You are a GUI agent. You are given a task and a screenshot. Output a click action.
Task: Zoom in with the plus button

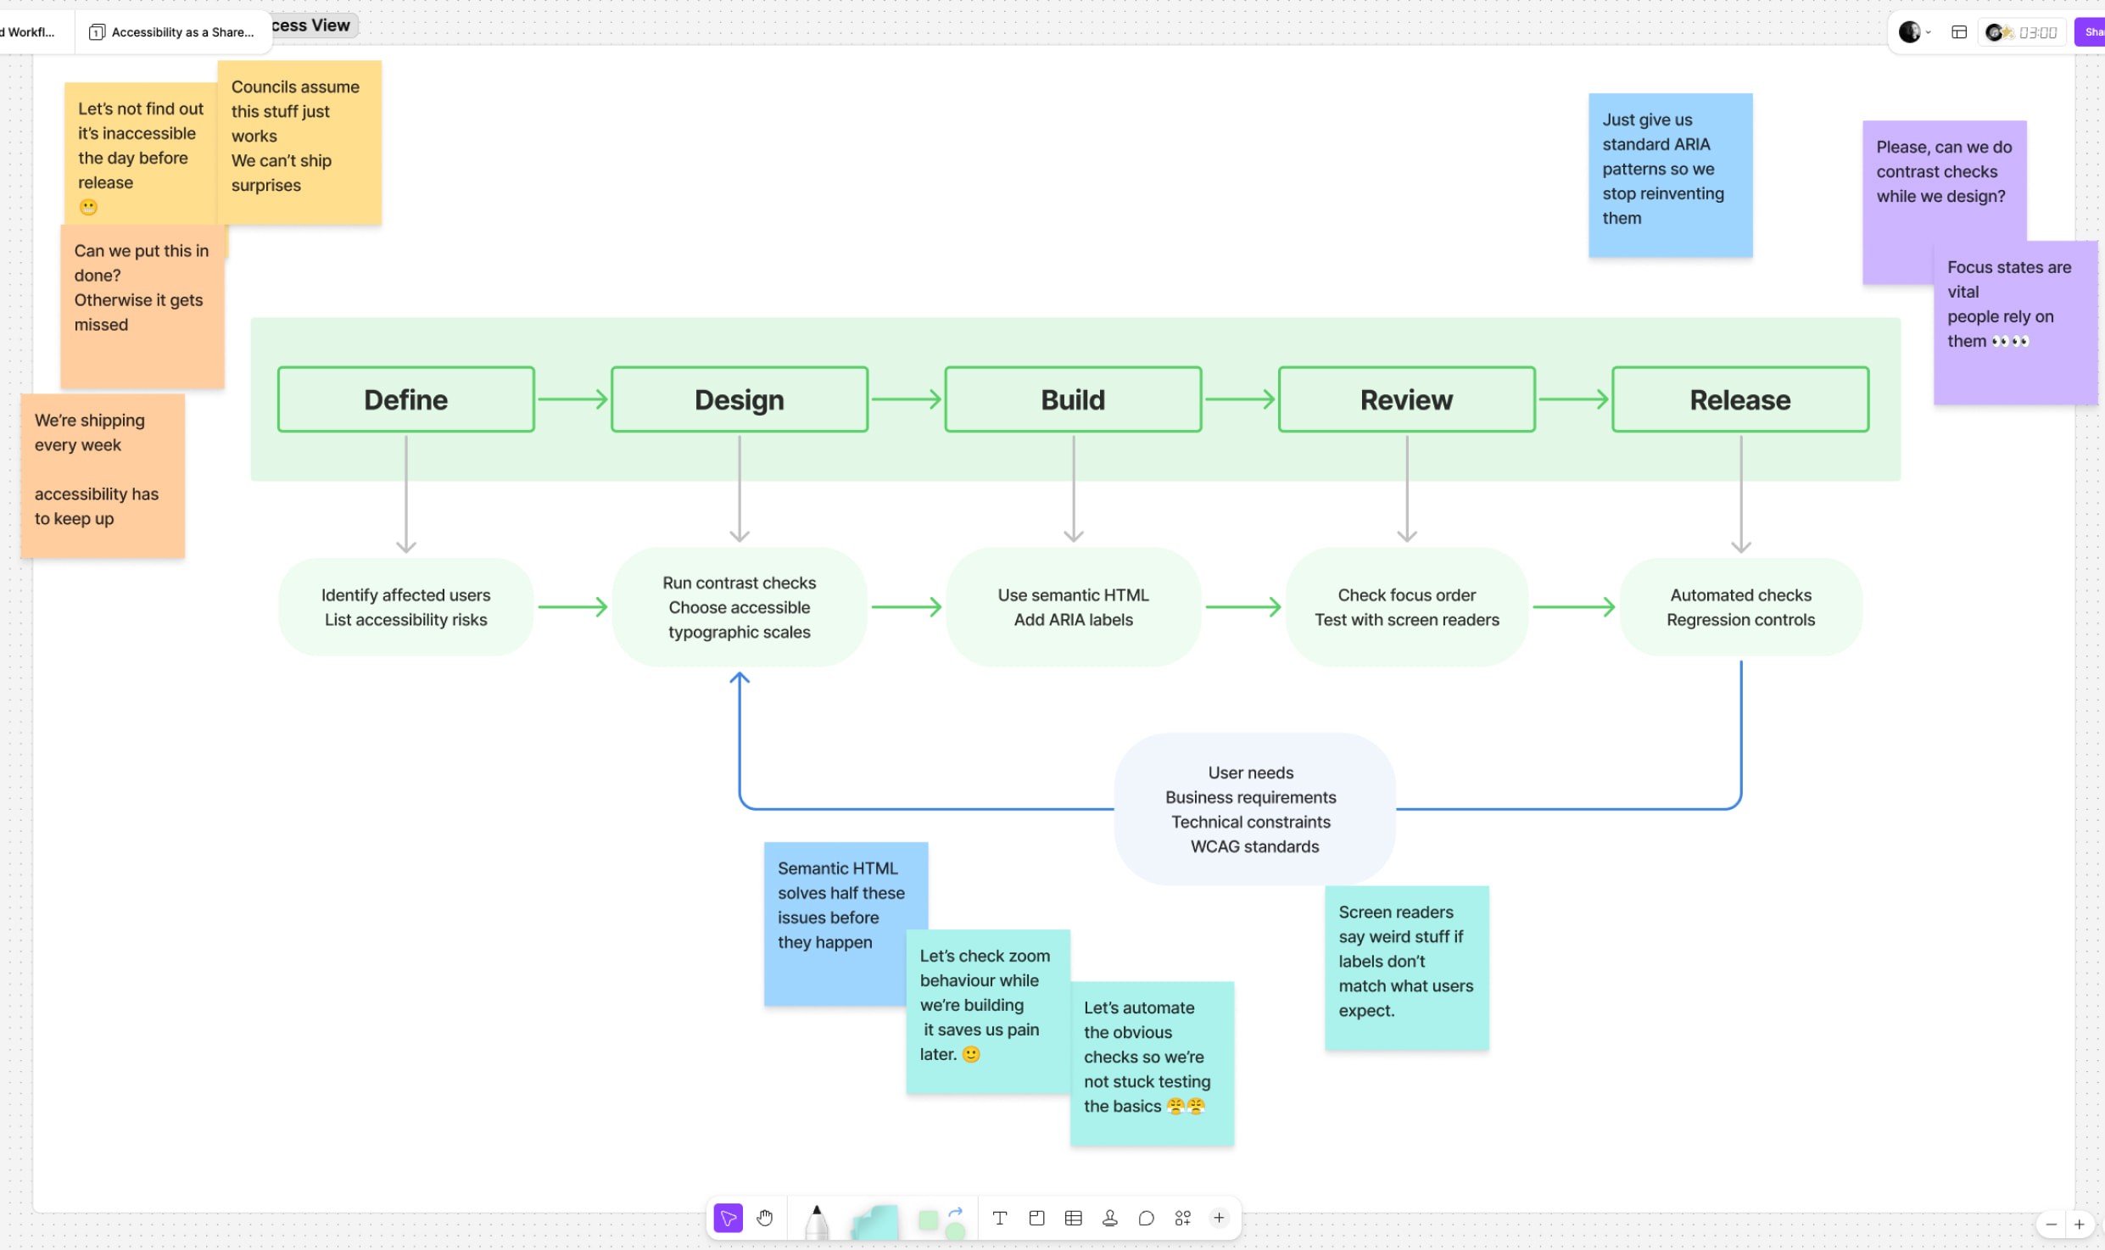pos(2080,1225)
